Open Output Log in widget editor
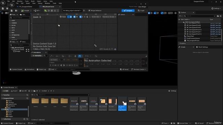 coord(41,69)
